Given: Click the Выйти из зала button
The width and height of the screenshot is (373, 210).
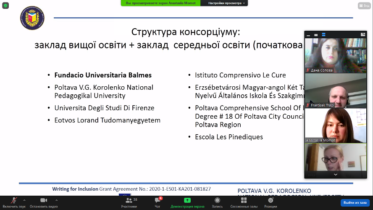Looking at the screenshot, I should 355,202.
